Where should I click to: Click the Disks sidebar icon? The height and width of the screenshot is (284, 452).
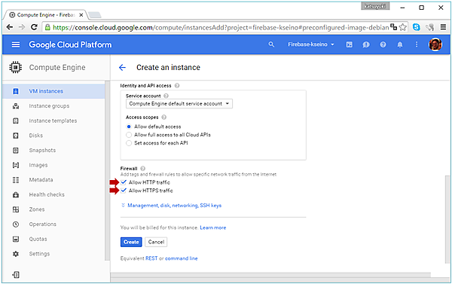[x=16, y=136]
